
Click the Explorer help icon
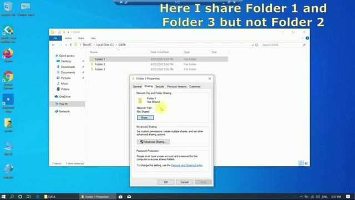pyautogui.click(x=307, y=38)
